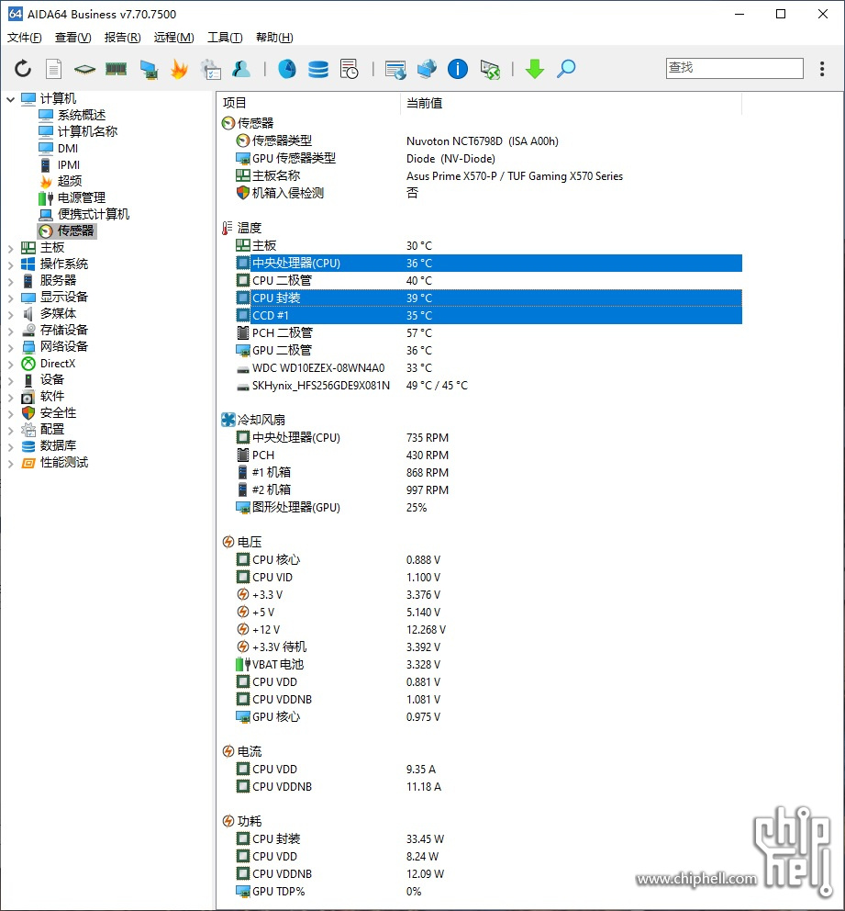
Task: Select the VBAT 电池 voltage row
Action: (x=488, y=664)
